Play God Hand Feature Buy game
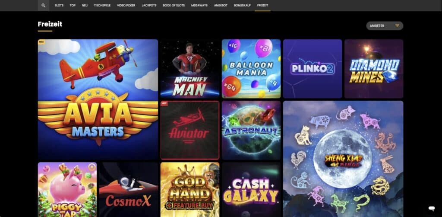 click(190, 190)
